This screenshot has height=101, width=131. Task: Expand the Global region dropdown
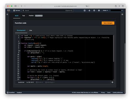coord(105,10)
